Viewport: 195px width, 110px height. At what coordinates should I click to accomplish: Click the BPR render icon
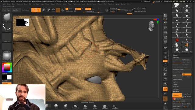(165, 16)
